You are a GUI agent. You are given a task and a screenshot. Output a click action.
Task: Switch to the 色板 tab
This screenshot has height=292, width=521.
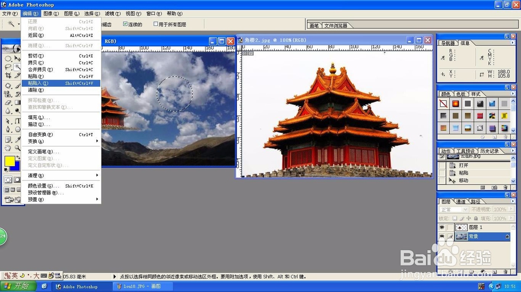pyautogui.click(x=461, y=94)
